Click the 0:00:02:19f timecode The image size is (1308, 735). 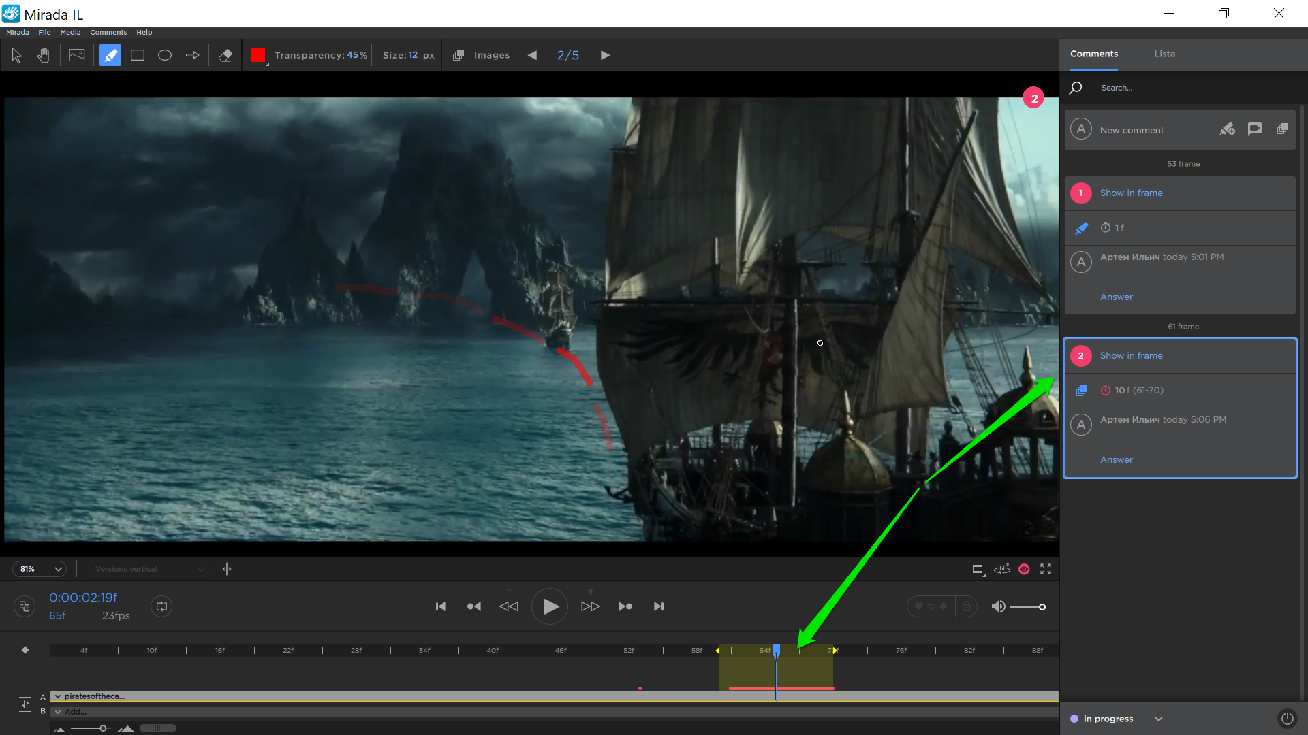[83, 598]
